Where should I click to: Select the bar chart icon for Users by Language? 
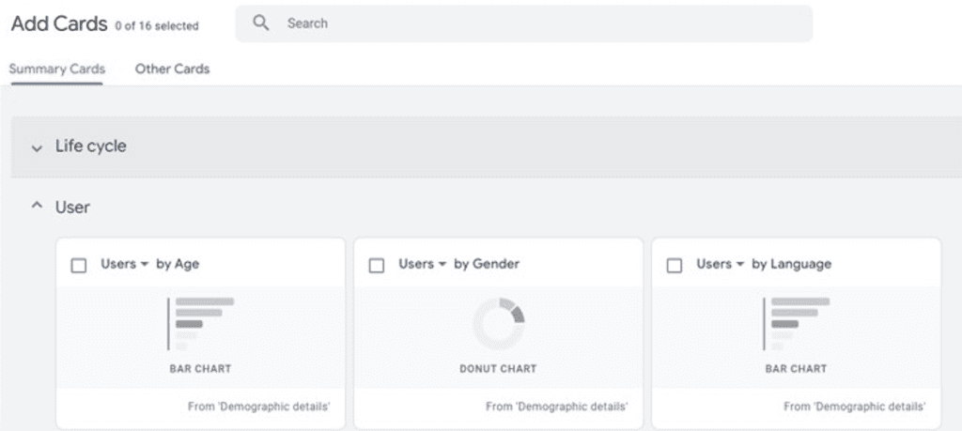tap(797, 324)
